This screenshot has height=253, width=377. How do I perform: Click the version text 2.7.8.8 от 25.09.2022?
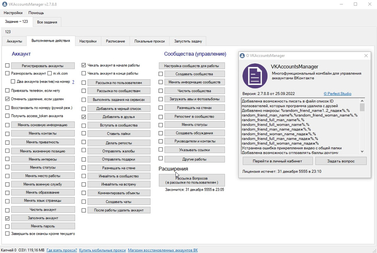coord(268,94)
